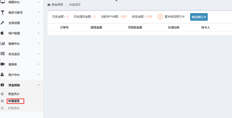Click the circle bullet next to 红包流水
Screen dimensions: 232x118
click(x=2, y=108)
